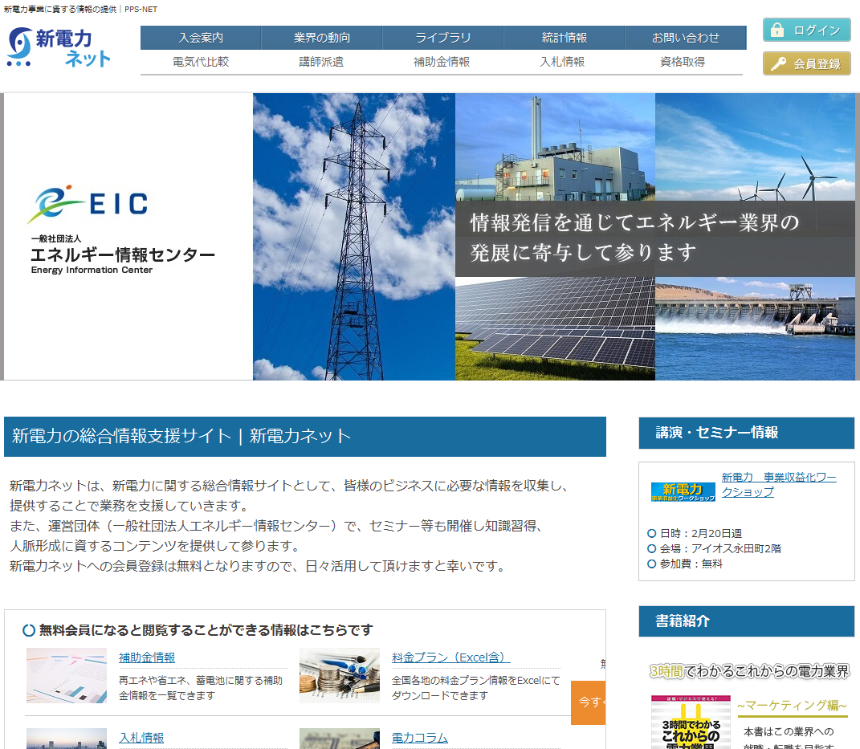
Task: Click the 3時間でわかる book cover image
Action: tap(691, 723)
